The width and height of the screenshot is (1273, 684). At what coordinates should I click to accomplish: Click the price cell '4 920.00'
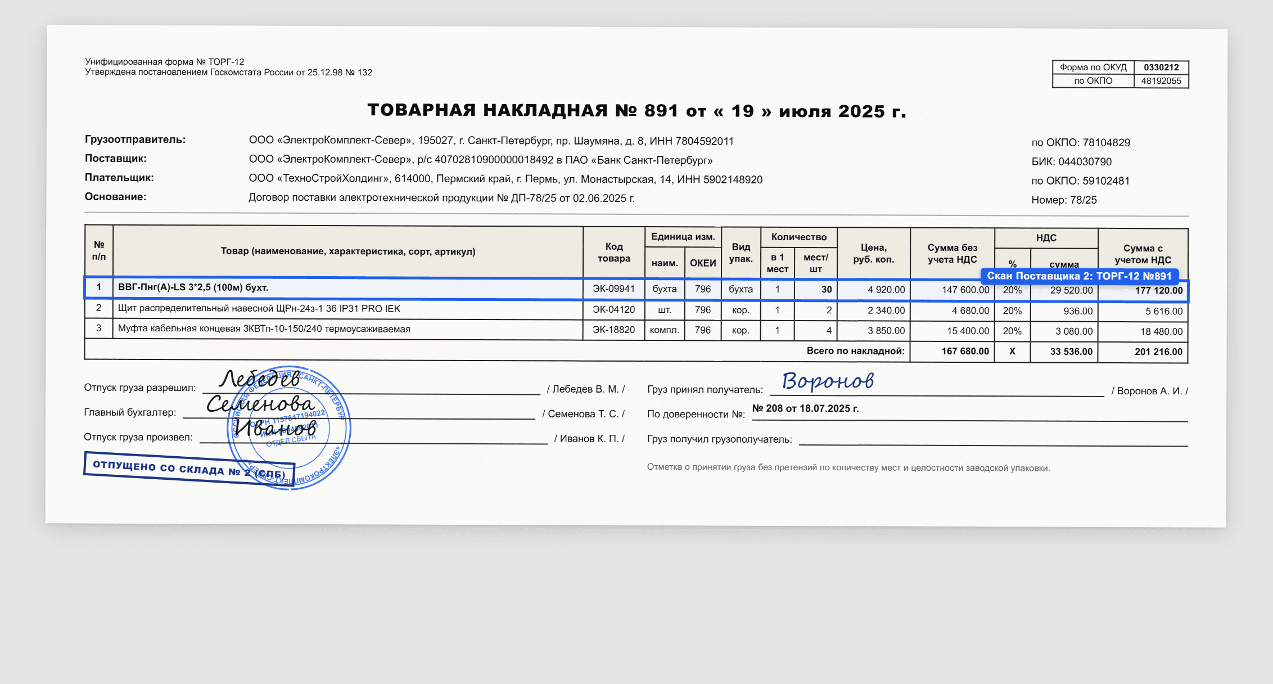[886, 290]
